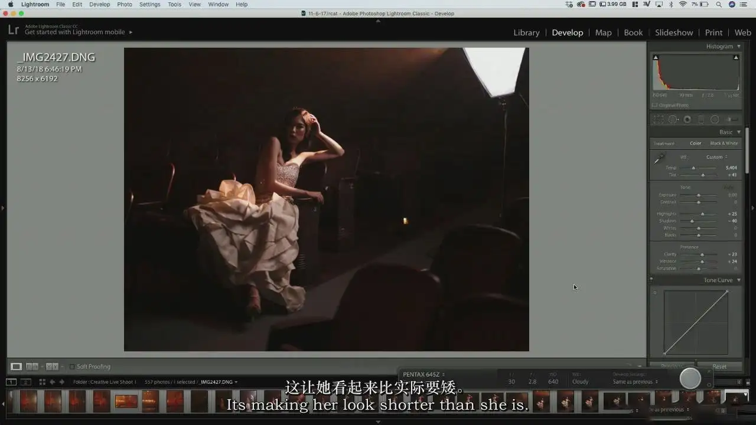Select main window display button 1
The width and height of the screenshot is (756, 425).
click(11, 382)
